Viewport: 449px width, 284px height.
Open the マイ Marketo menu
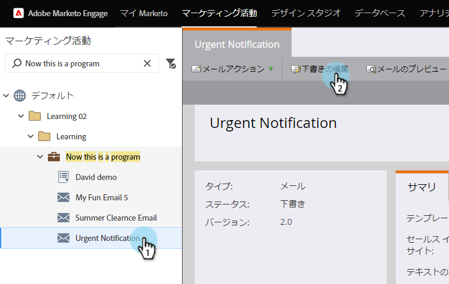pos(144,13)
